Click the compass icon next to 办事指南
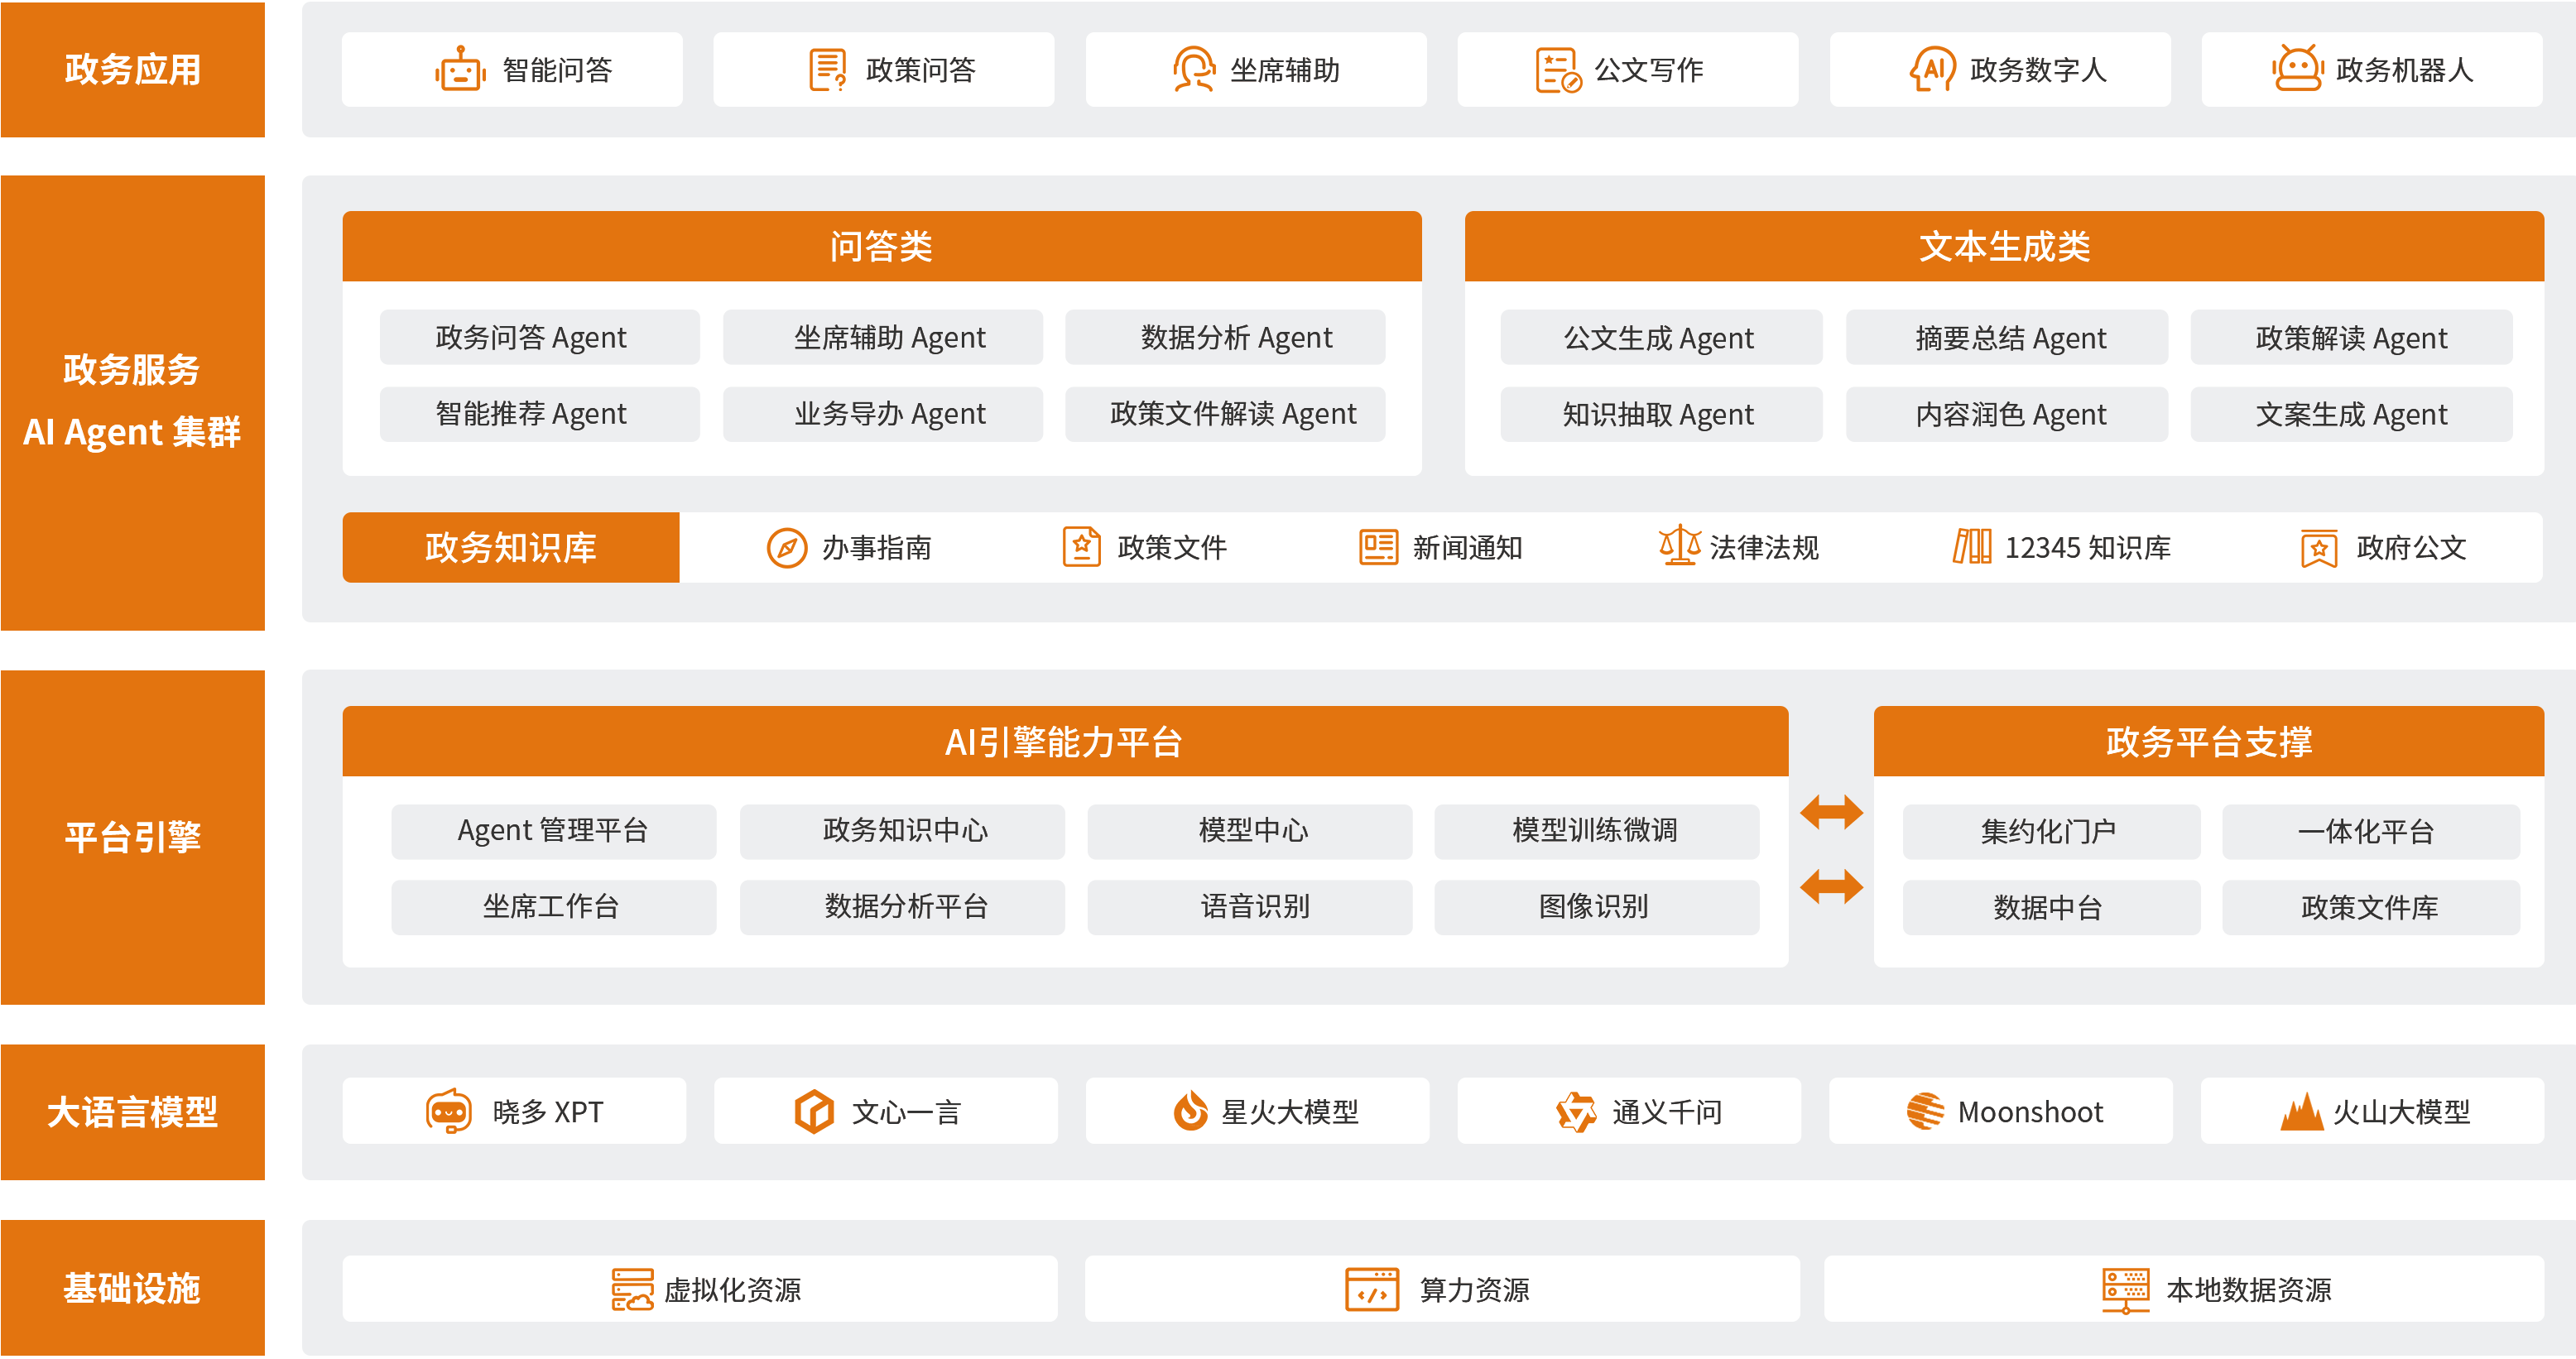 787,548
